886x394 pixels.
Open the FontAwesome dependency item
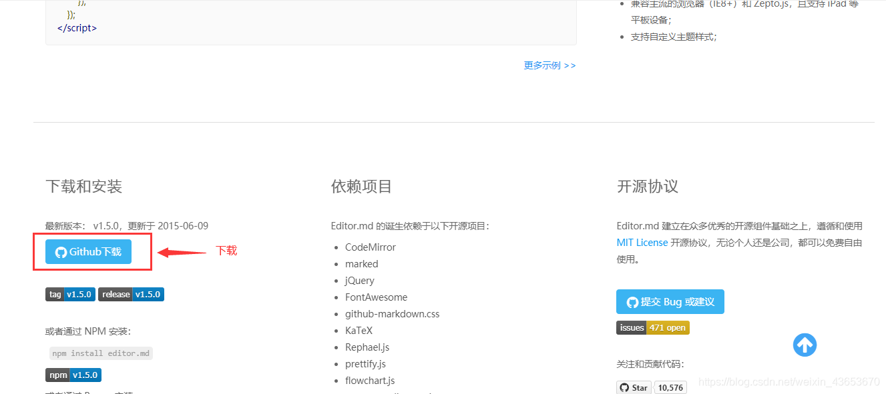(376, 297)
